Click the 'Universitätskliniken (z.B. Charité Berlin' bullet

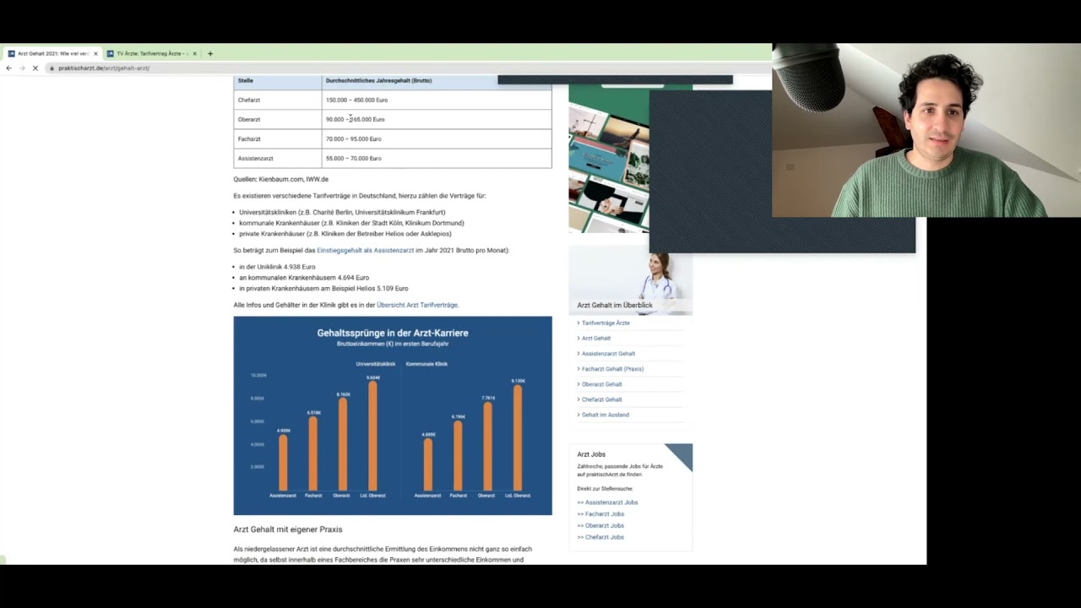tap(342, 213)
